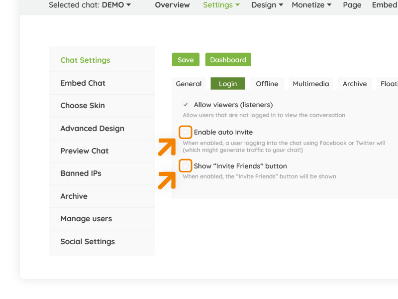Click the Dashboard button
398x299 pixels.
[x=228, y=60]
